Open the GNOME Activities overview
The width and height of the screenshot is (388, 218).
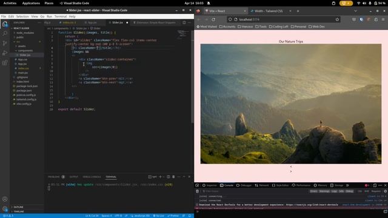[x=10, y=3]
